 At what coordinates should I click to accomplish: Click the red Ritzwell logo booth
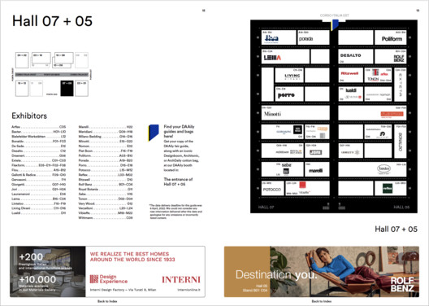[351, 76]
